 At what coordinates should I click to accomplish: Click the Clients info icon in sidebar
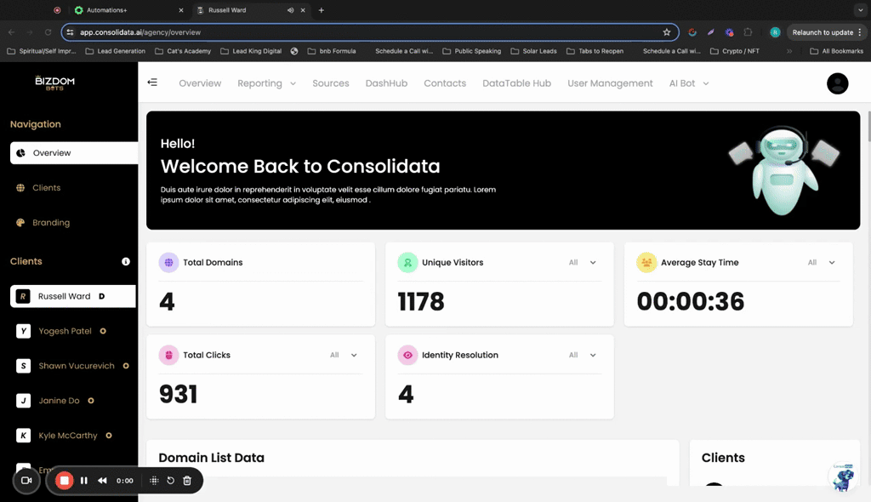pos(126,261)
